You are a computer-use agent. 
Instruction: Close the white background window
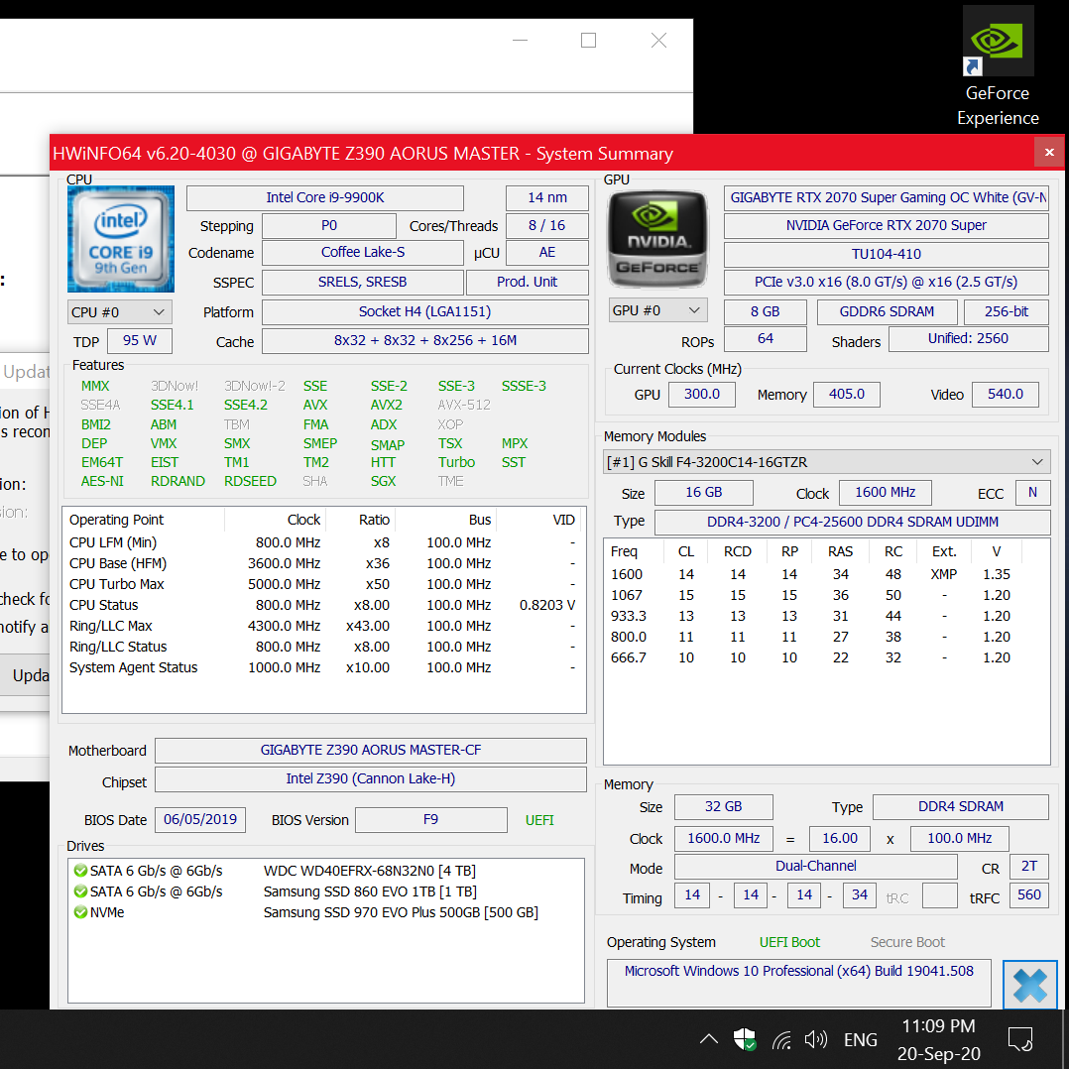pyautogui.click(x=658, y=41)
